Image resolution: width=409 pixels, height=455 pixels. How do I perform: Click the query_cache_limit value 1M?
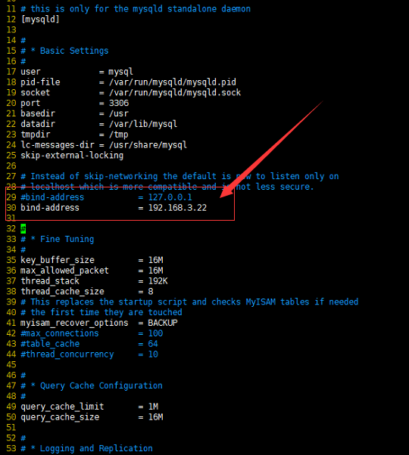coord(153,407)
